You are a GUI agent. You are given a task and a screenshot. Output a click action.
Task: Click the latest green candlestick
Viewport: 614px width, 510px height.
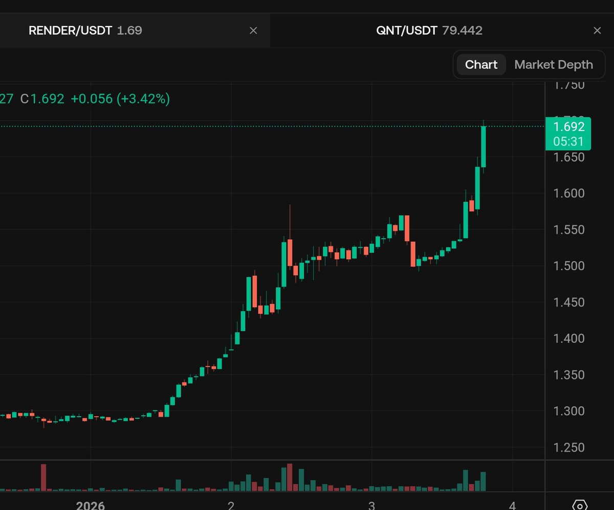click(x=483, y=146)
